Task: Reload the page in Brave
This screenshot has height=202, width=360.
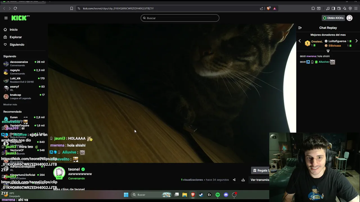Action: pos(15,8)
